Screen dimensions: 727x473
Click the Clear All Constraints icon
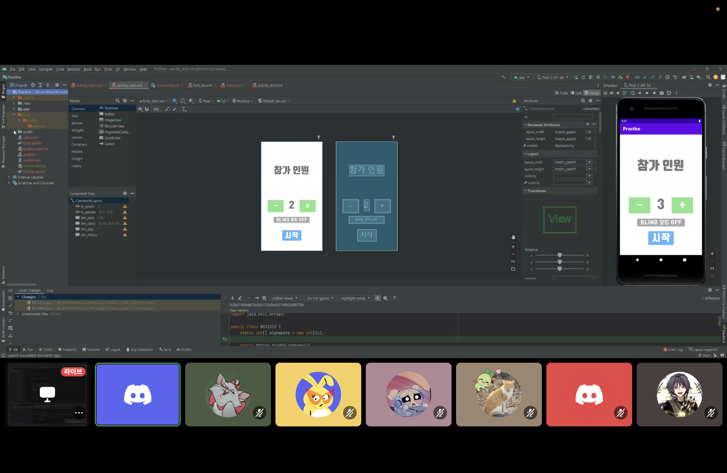coord(167,109)
